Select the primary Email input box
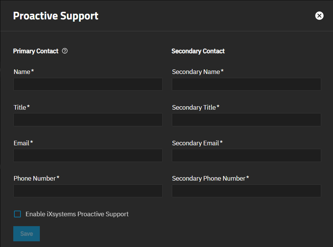Viewport: 333px width, 247px height. pyautogui.click(x=88, y=155)
